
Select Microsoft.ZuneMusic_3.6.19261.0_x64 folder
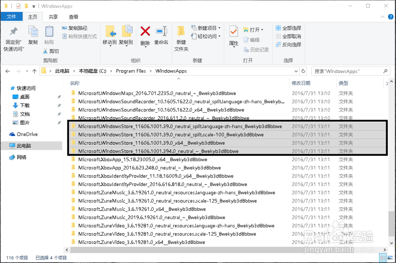[142, 209]
